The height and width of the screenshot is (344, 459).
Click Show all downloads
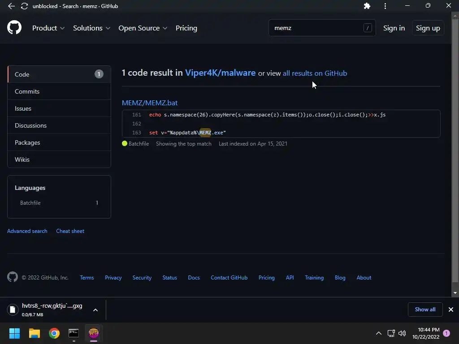[x=425, y=310]
